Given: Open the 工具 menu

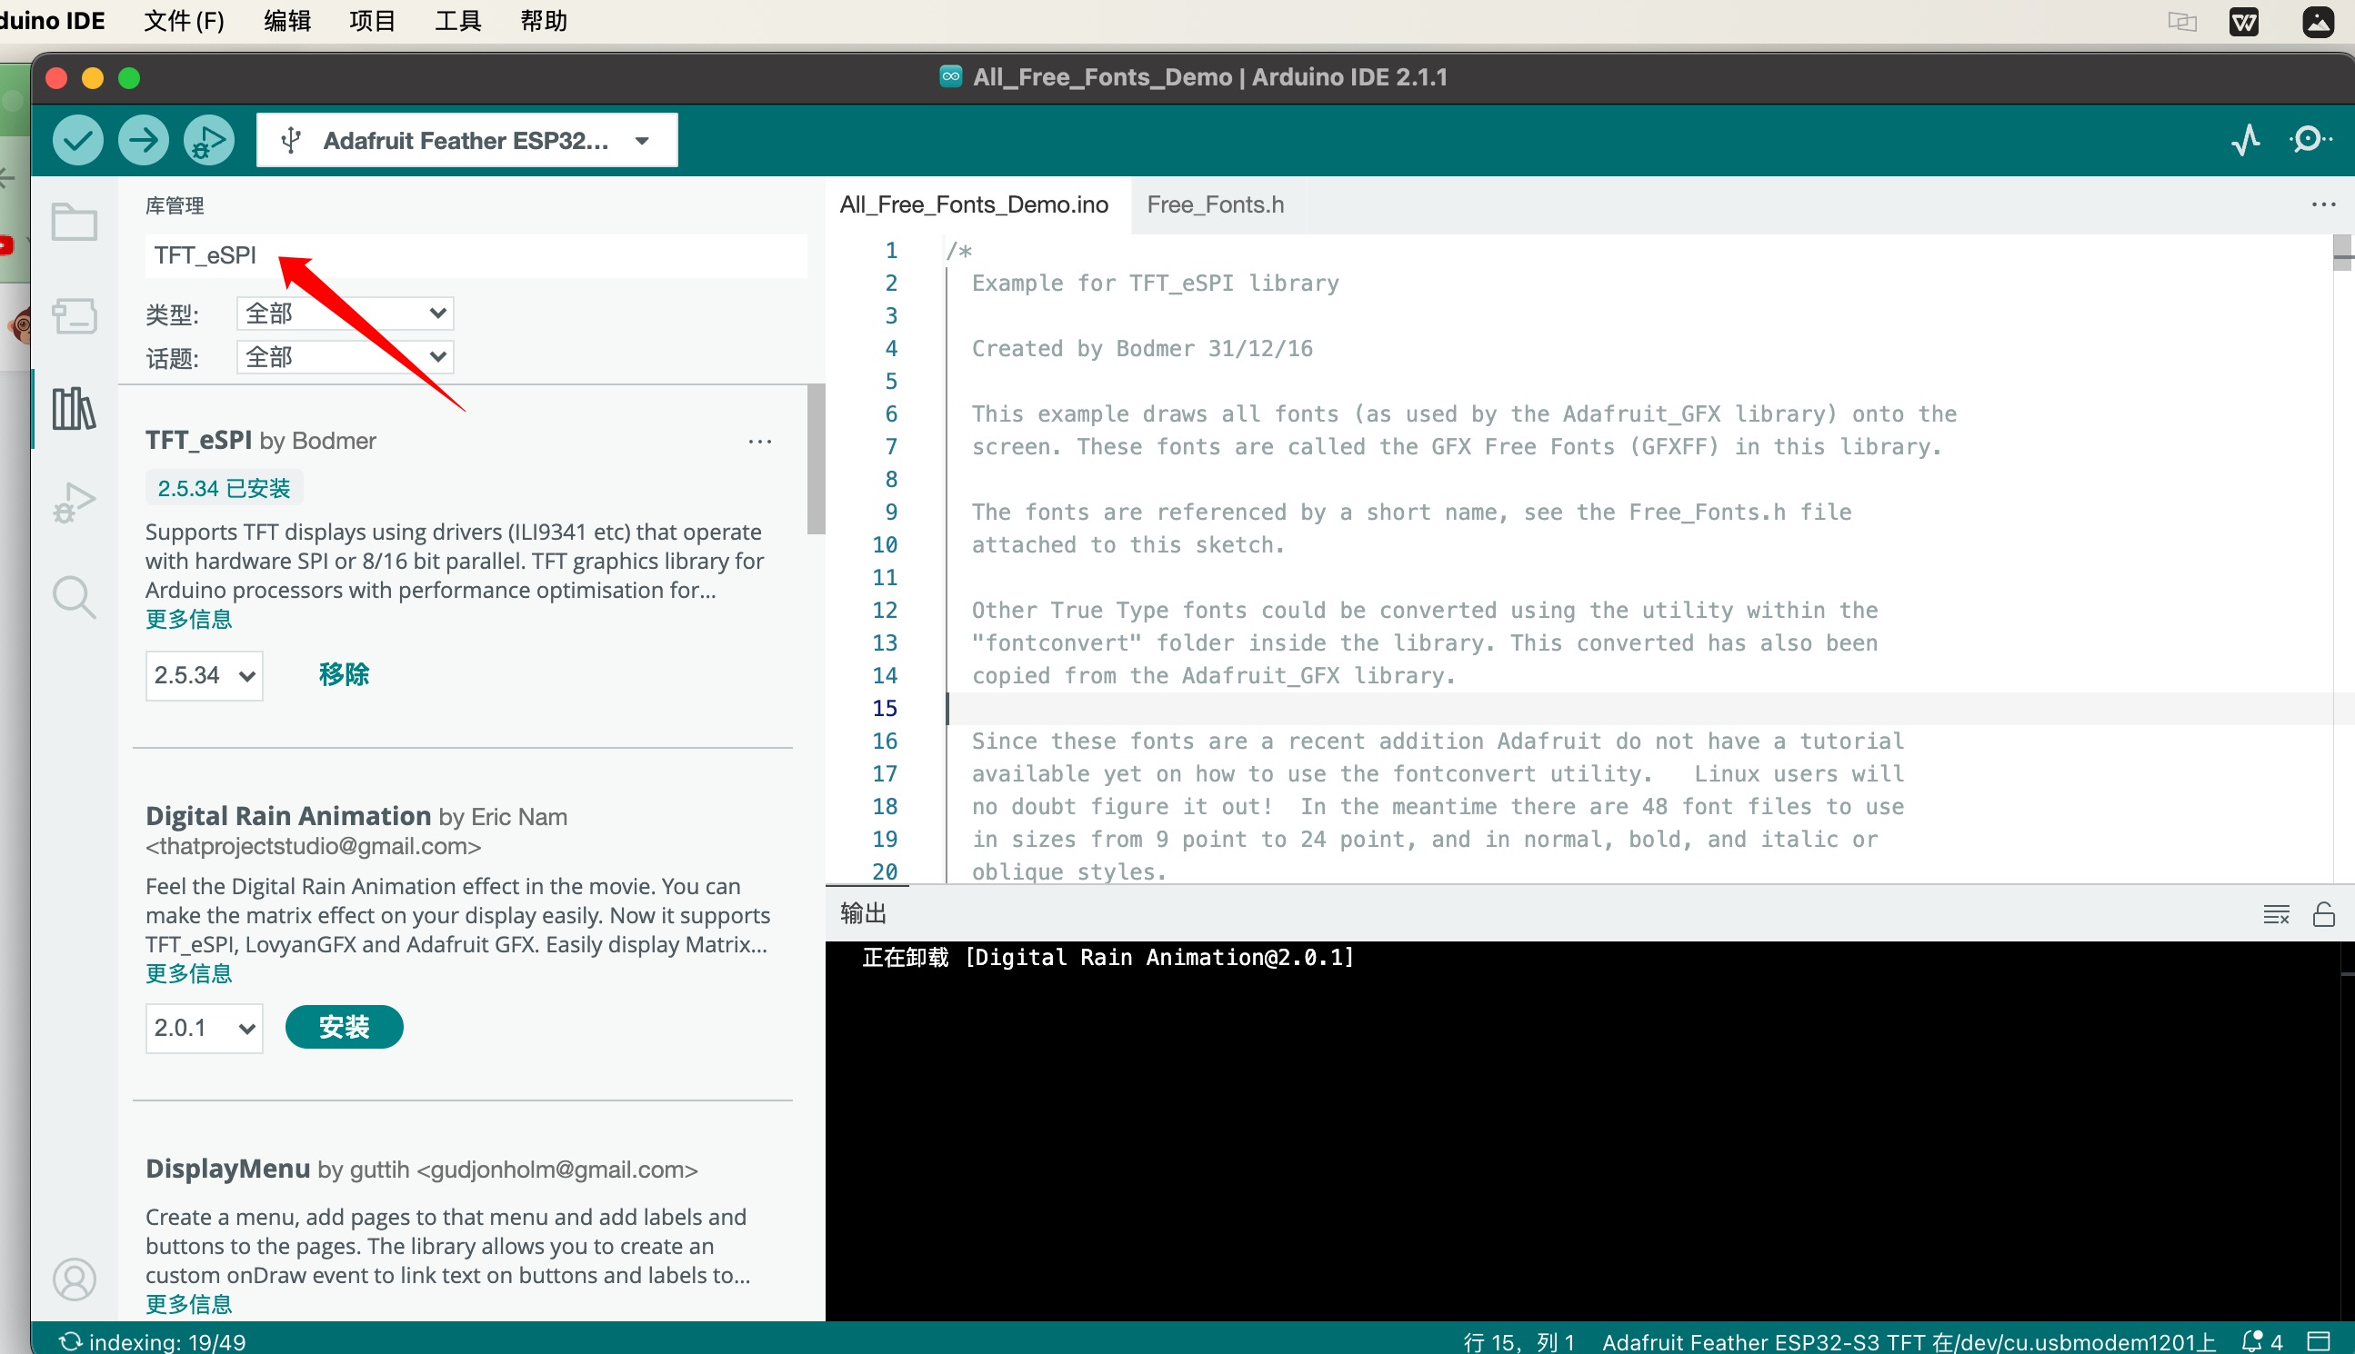Looking at the screenshot, I should [457, 21].
